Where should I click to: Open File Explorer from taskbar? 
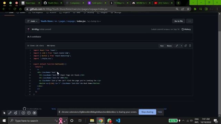pyautogui.click(x=92, y=121)
